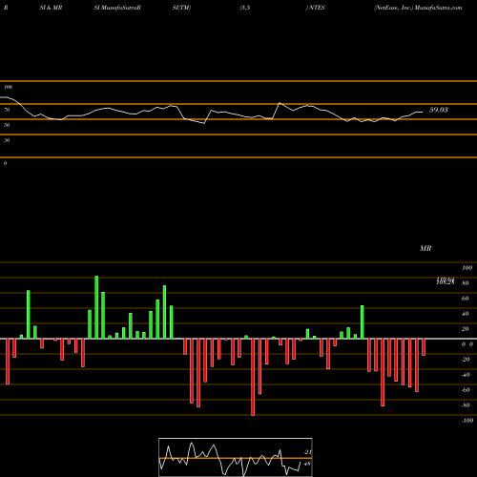Click the 60 label on MR right axis
Viewport: 477px width, 477px height.
coord(466,299)
